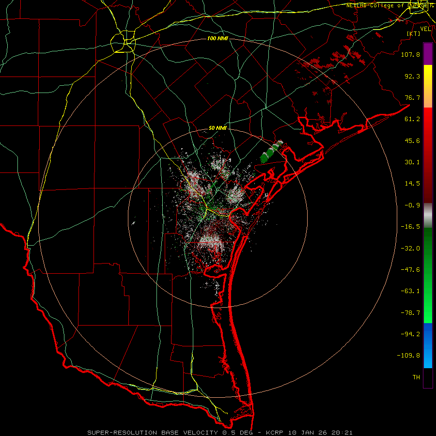436x436 pixels.
Task: Click the '[KT]' units label
Action: coord(414,33)
